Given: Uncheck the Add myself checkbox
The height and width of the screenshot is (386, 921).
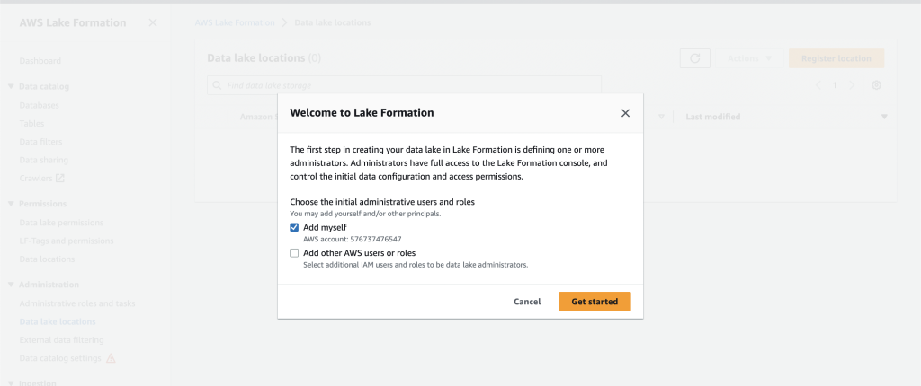Looking at the screenshot, I should coord(294,228).
